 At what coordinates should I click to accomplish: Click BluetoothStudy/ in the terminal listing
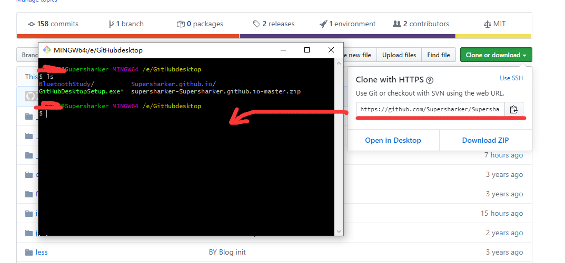coord(66,84)
